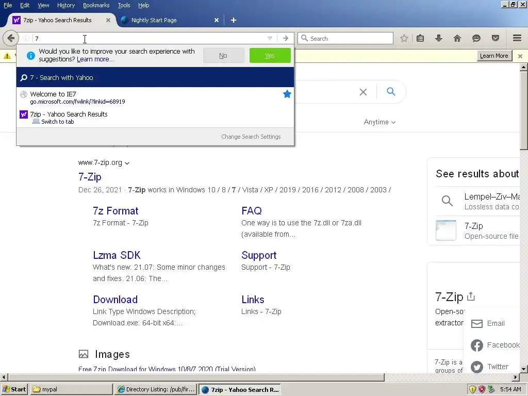Click inside the toolbar Search field
Image resolution: width=528 pixels, height=396 pixels.
345,38
